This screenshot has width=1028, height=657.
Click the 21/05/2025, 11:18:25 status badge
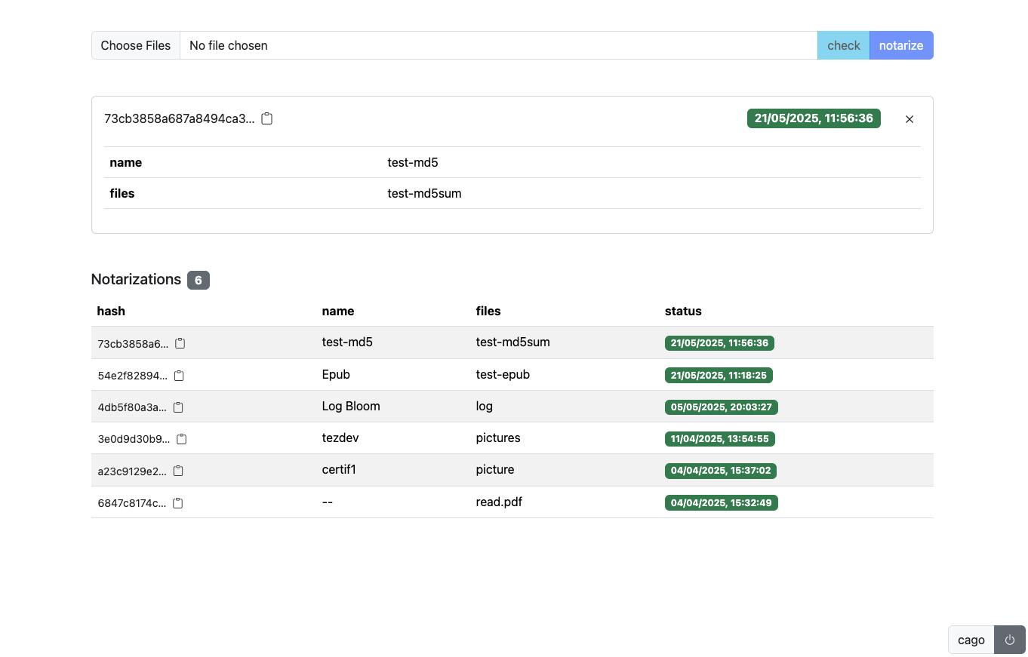tap(718, 375)
